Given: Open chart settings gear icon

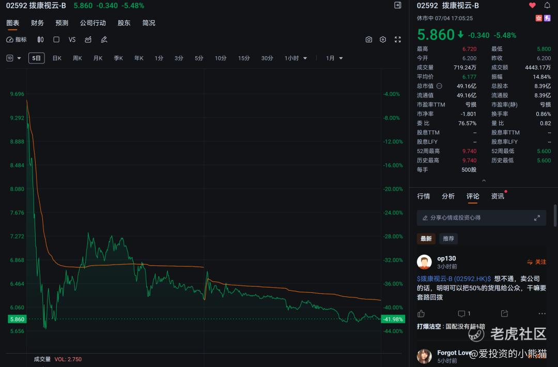Looking at the screenshot, I should click(383, 39).
